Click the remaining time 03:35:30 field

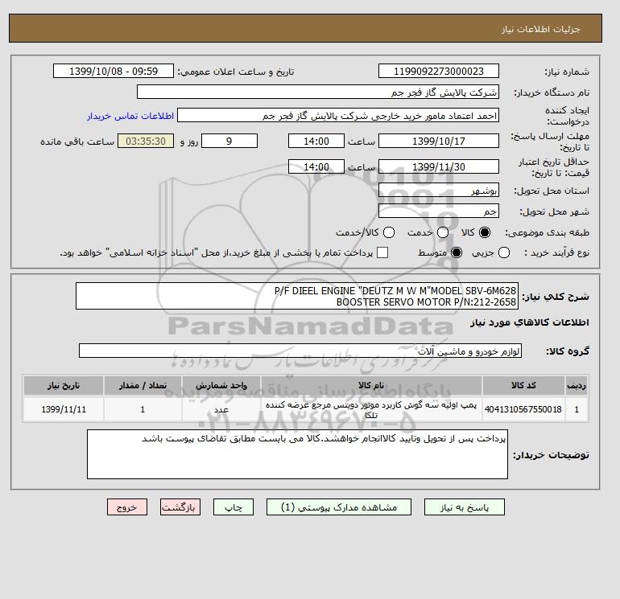[146, 141]
